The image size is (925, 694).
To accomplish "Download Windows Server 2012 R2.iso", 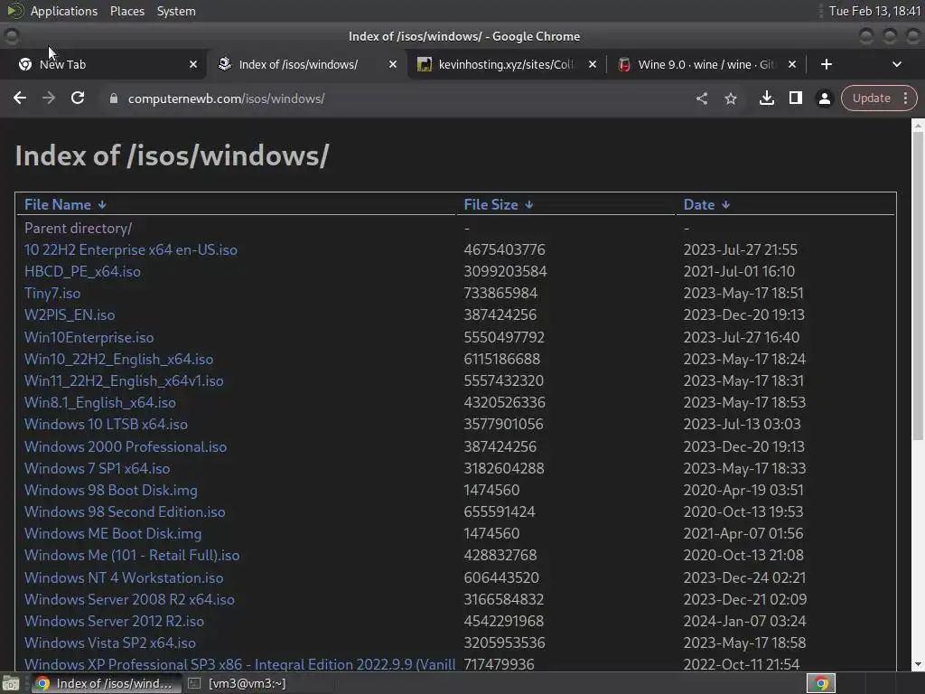I will [x=114, y=622].
